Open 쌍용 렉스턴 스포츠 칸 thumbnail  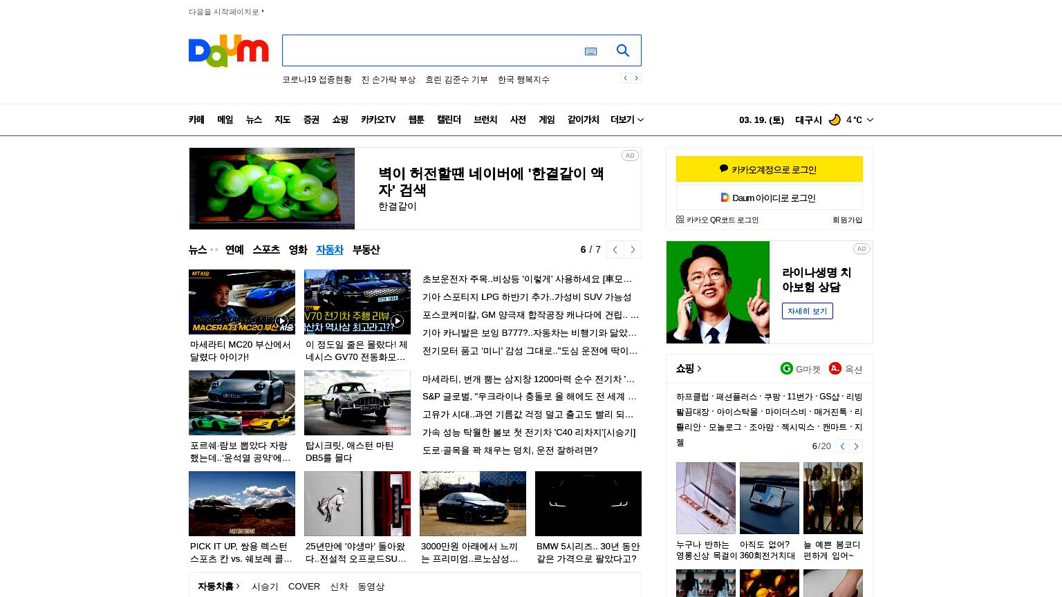coord(242,504)
